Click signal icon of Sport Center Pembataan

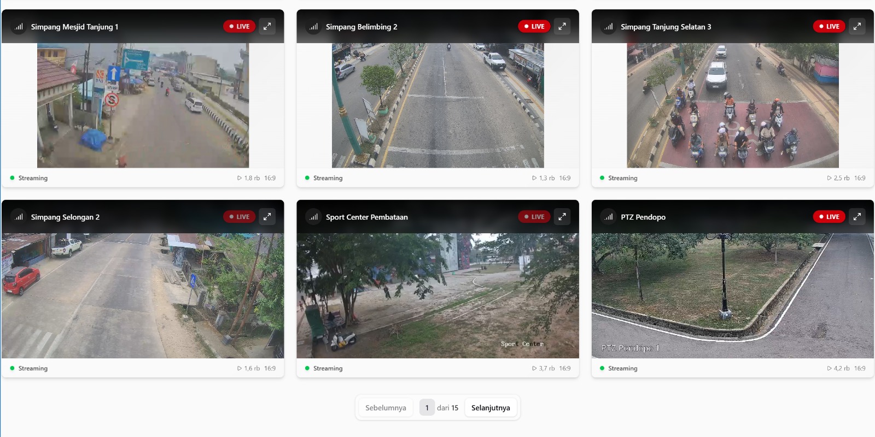click(313, 217)
